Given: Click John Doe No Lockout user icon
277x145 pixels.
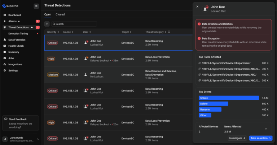Looking at the screenshot, I should [x=86, y=75].
